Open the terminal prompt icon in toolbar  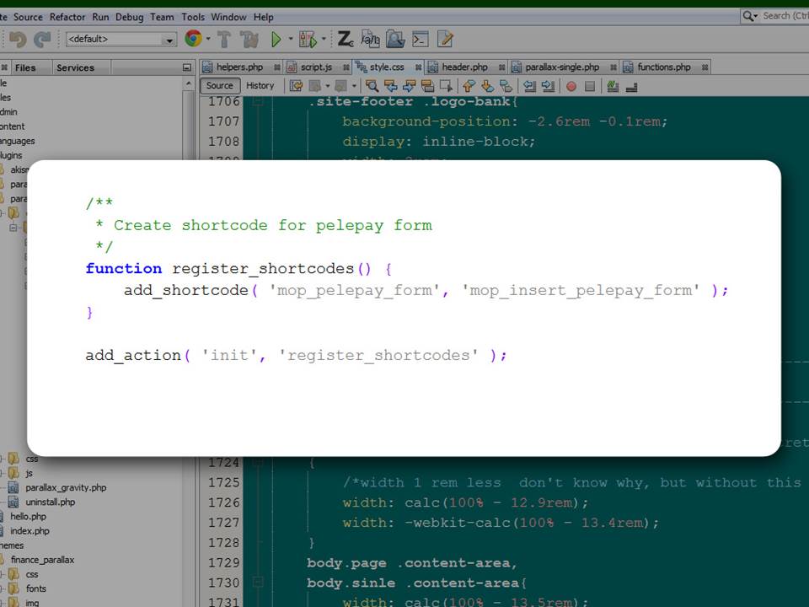(x=421, y=40)
